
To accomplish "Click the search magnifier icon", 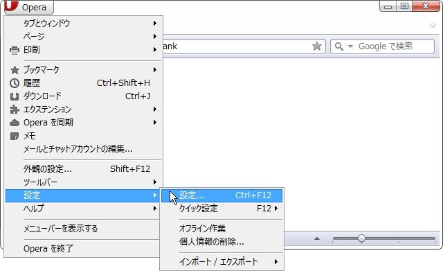I will point(339,46).
